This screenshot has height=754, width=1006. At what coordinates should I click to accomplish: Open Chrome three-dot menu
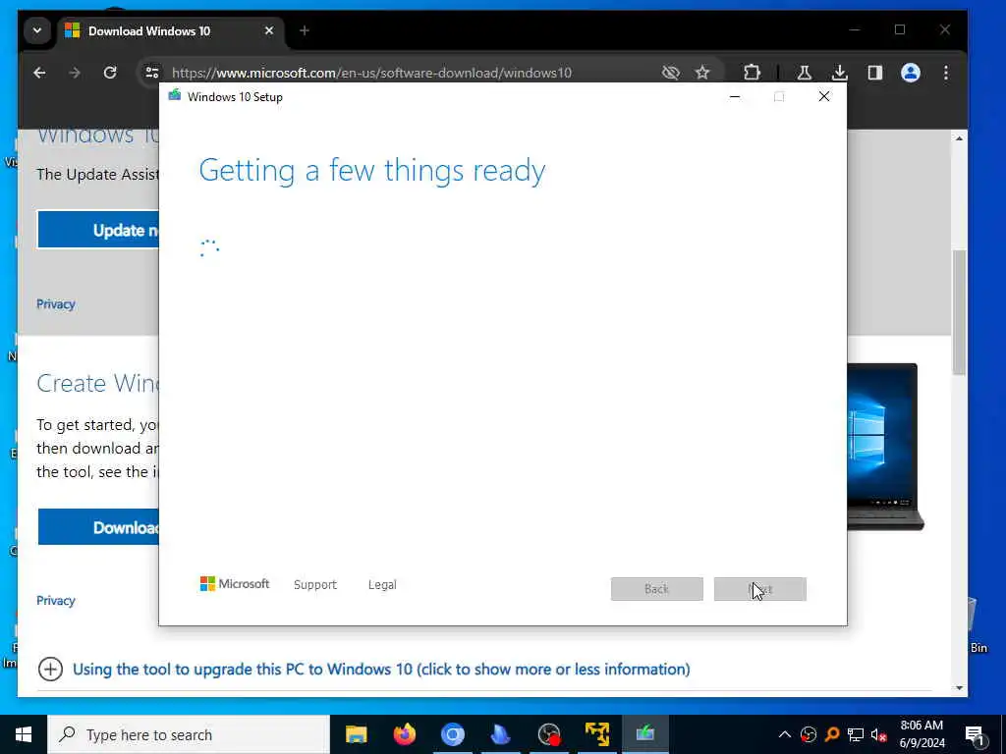point(946,73)
